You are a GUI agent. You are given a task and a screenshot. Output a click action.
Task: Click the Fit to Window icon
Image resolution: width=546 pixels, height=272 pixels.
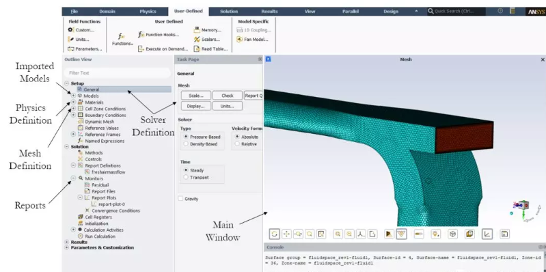(x=321, y=234)
